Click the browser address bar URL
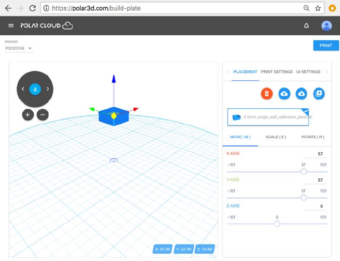The height and width of the screenshot is (261, 340). point(96,8)
